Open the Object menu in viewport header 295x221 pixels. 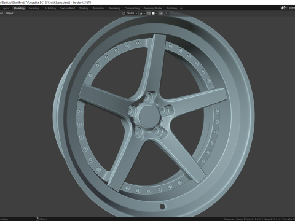pyautogui.click(x=9, y=14)
